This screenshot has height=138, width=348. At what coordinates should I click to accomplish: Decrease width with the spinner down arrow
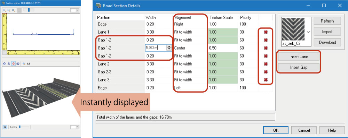click(x=169, y=49)
